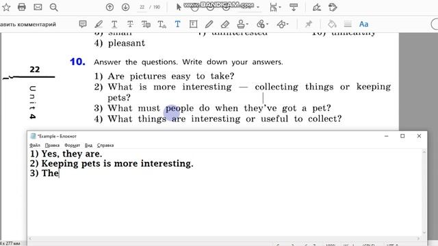Click the word 'pleasant' in the list
This screenshot has width=438, height=246.
[127, 43]
